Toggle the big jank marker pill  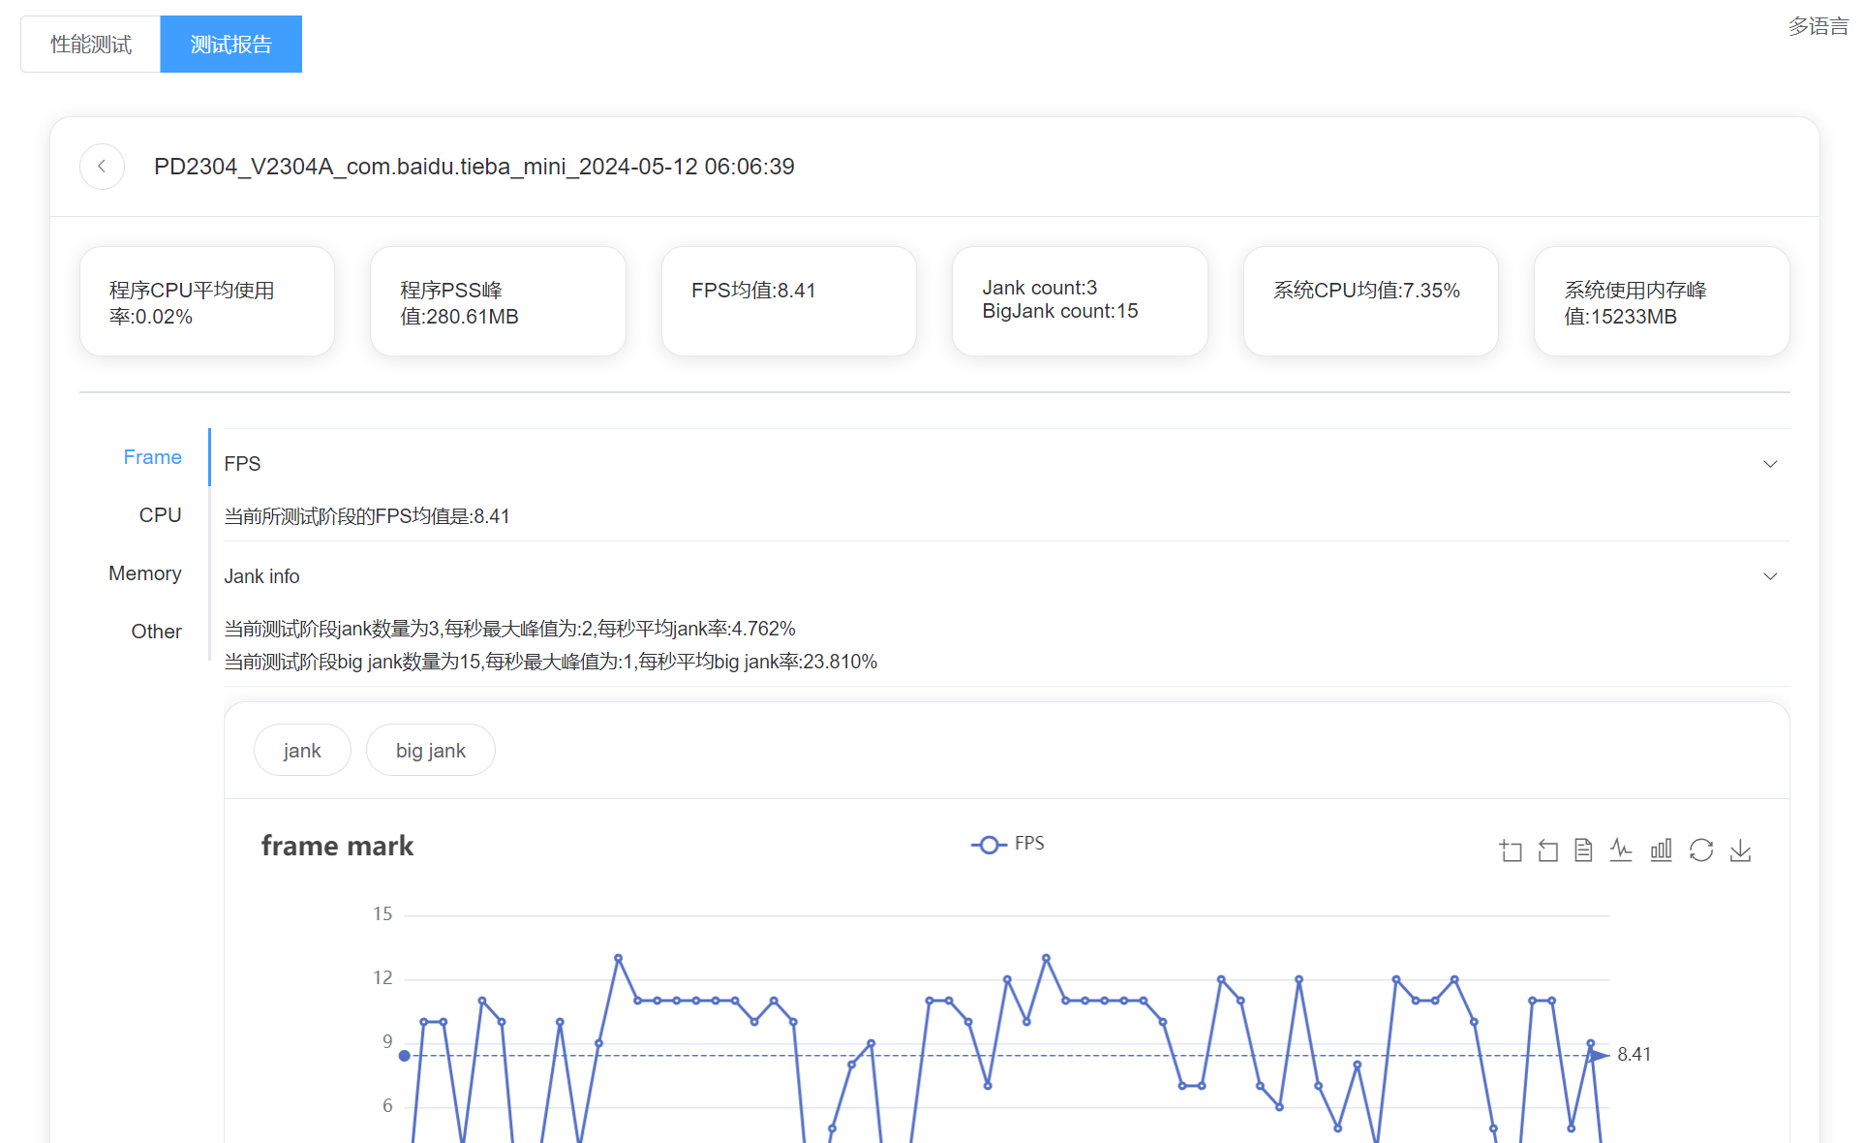[430, 751]
